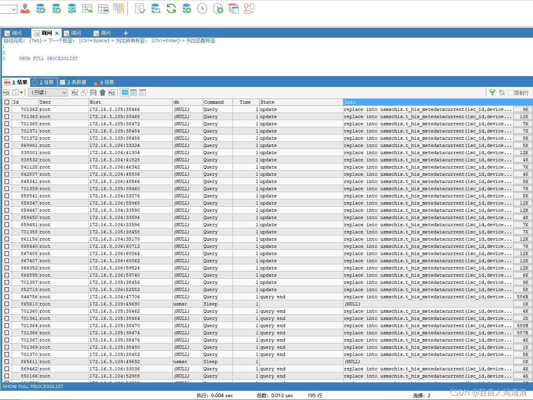Image resolution: width=533 pixels, height=400 pixels.
Task: Switch to form view icon
Action: (133, 92)
